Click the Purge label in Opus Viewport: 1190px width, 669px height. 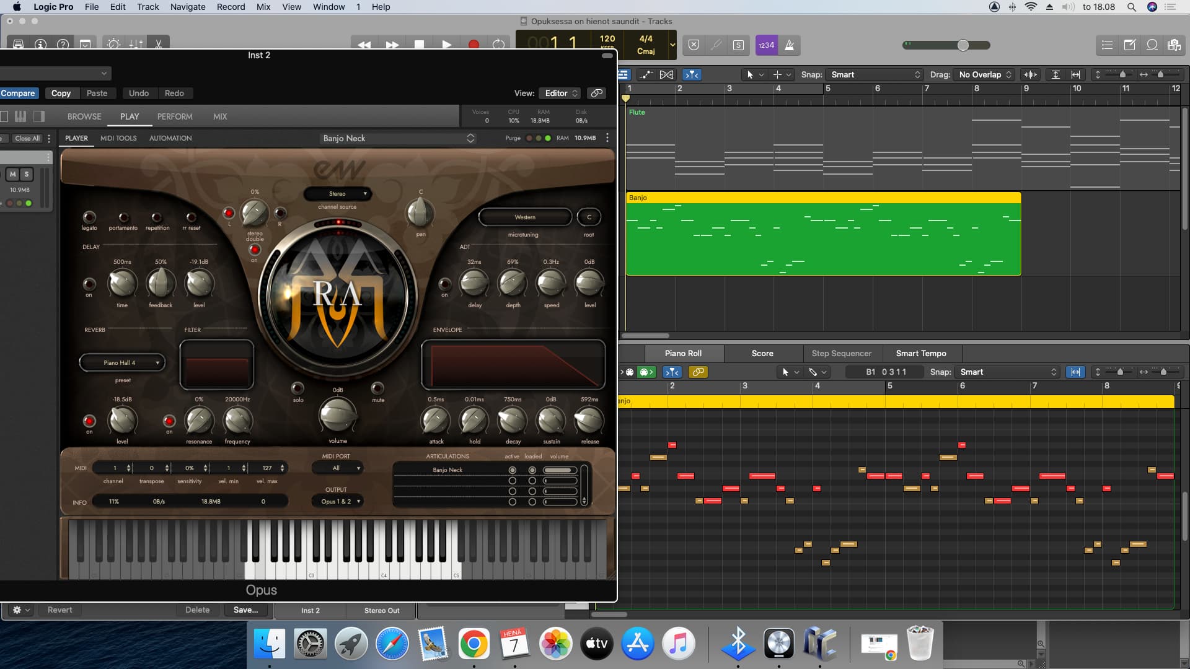coord(513,138)
